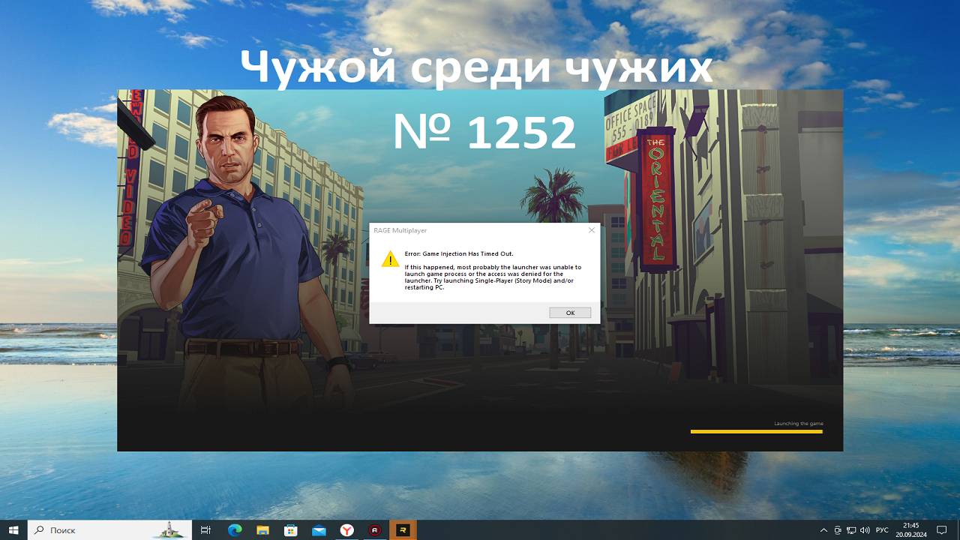The image size is (960, 540).
Task: Click the Поиск taskbar search box
Action: point(110,530)
